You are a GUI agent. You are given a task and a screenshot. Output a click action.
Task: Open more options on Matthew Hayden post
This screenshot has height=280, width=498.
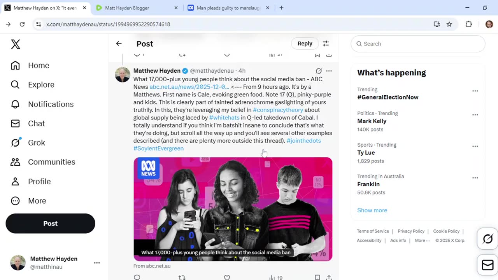click(329, 71)
